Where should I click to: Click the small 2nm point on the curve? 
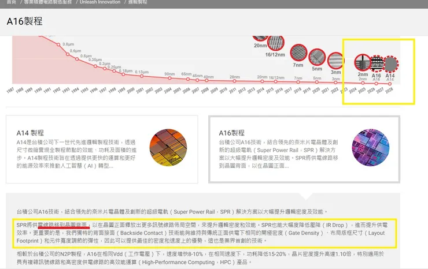363,83
